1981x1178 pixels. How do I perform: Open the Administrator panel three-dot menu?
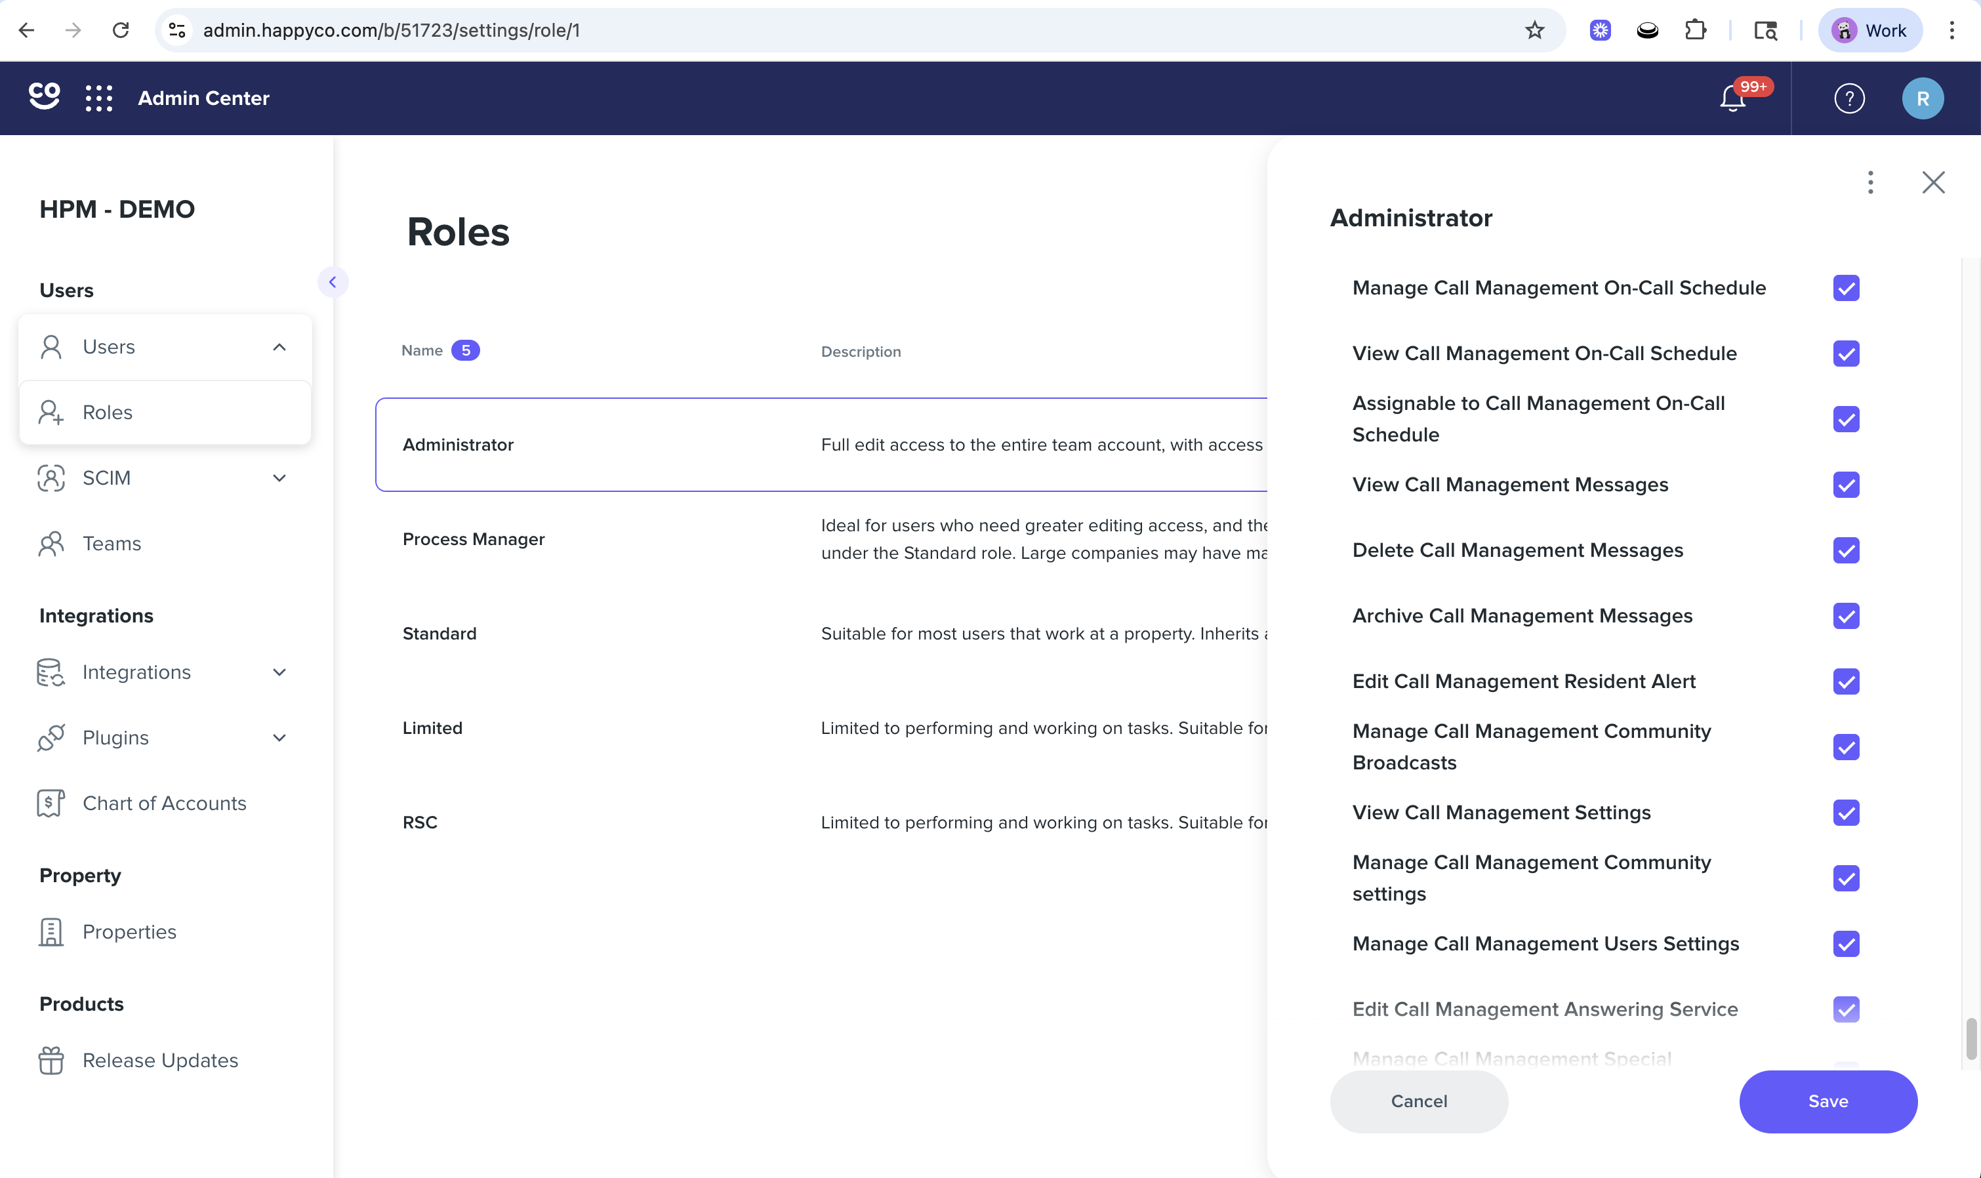(1871, 182)
